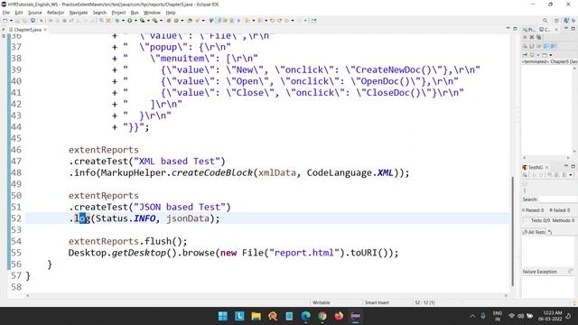Open the Project menu
Image resolution: width=578 pixels, height=325 pixels.
click(118, 13)
